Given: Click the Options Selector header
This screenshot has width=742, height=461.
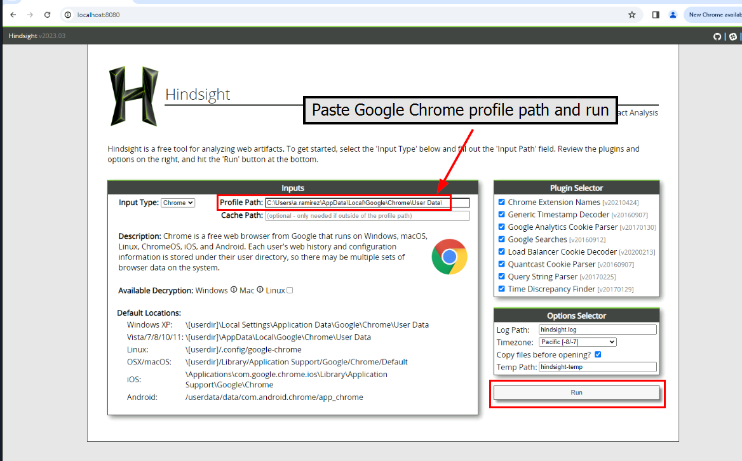Looking at the screenshot, I should (576, 316).
